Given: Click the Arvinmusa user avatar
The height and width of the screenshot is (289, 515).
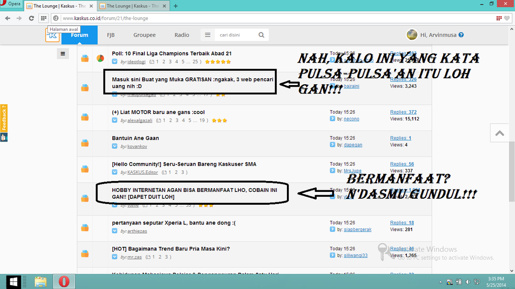Looking at the screenshot, I should 412,35.
